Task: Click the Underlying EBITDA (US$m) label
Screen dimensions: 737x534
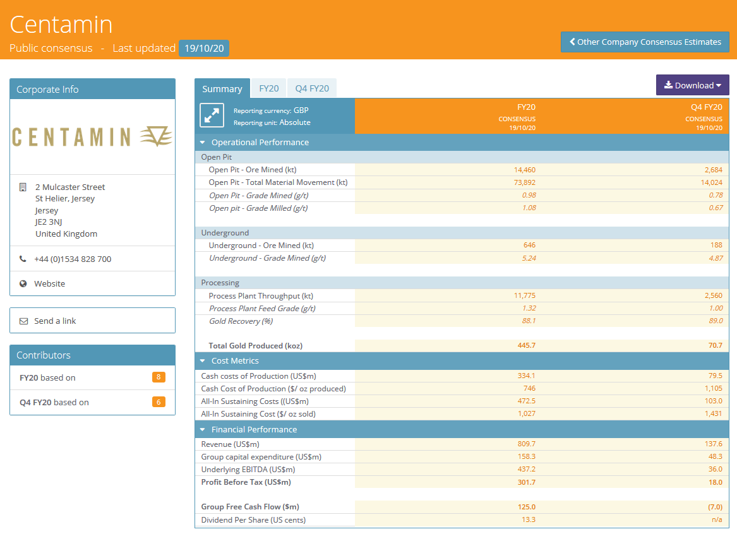Action: (x=248, y=470)
